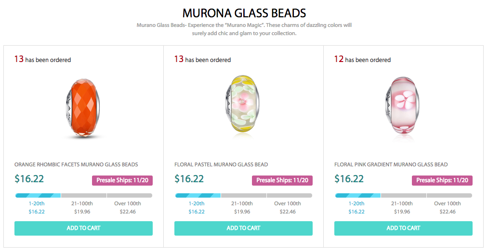
Task: Click the floral pastel bead image
Action: point(243,104)
